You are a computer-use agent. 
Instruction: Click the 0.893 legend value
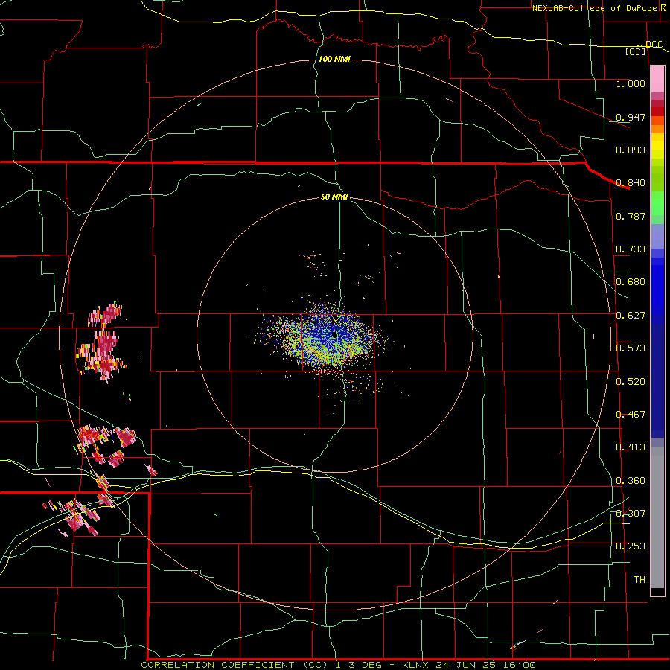point(631,150)
